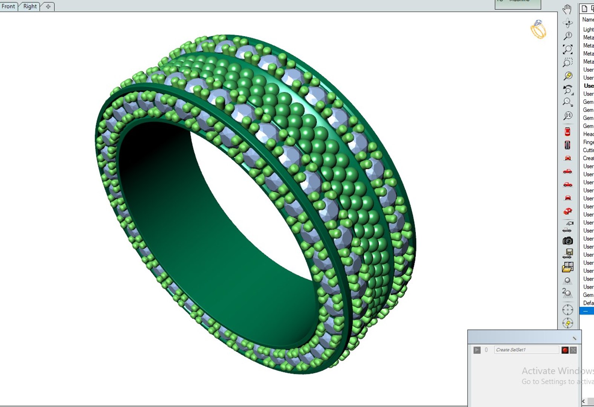Screen dimensions: 594x407
Task: Click the hand-over-car named view icon
Action: click(568, 226)
